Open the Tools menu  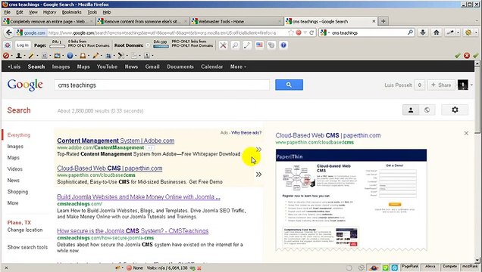pyautogui.click(x=92, y=12)
